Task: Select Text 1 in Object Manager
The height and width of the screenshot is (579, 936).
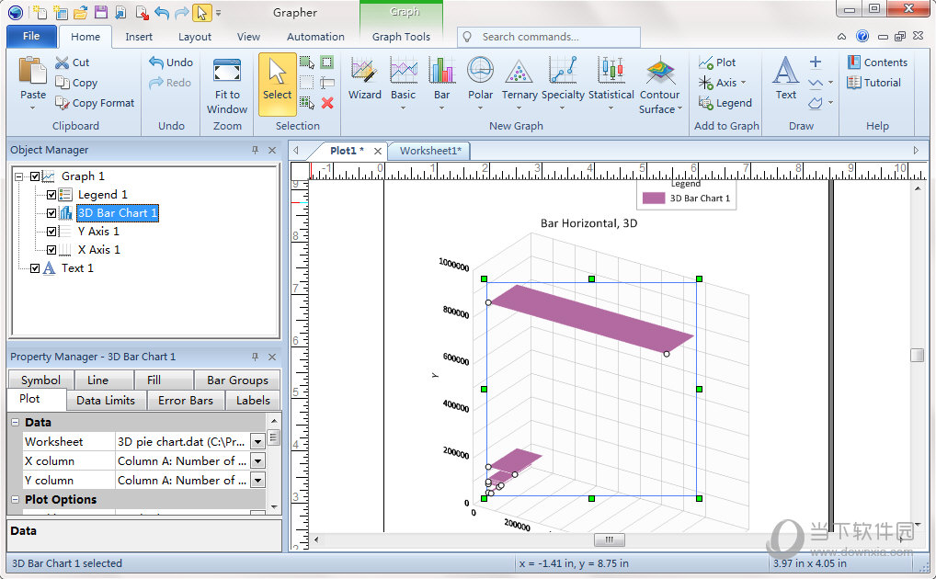Action: tap(77, 268)
